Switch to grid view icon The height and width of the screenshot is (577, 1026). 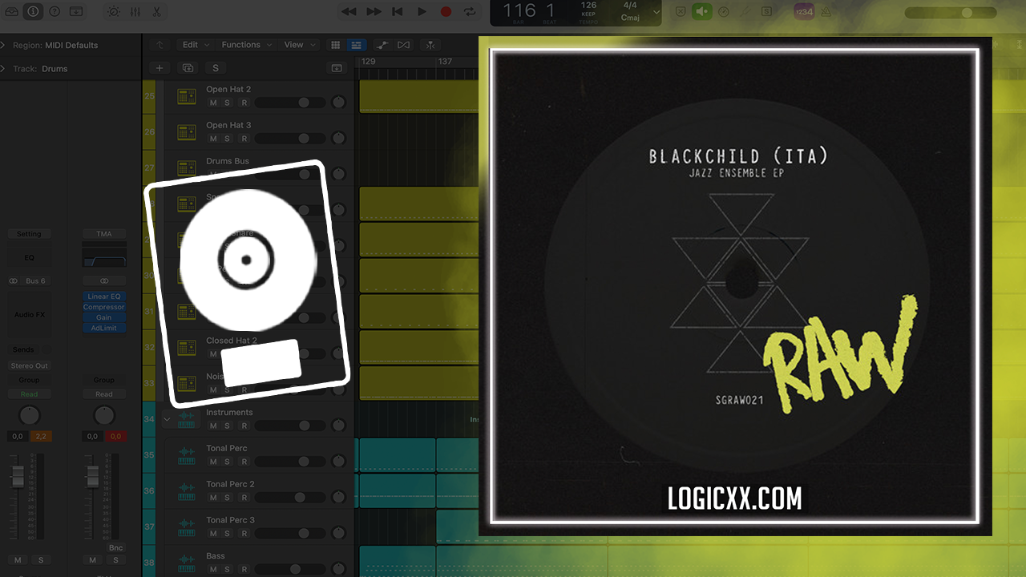[x=336, y=45]
